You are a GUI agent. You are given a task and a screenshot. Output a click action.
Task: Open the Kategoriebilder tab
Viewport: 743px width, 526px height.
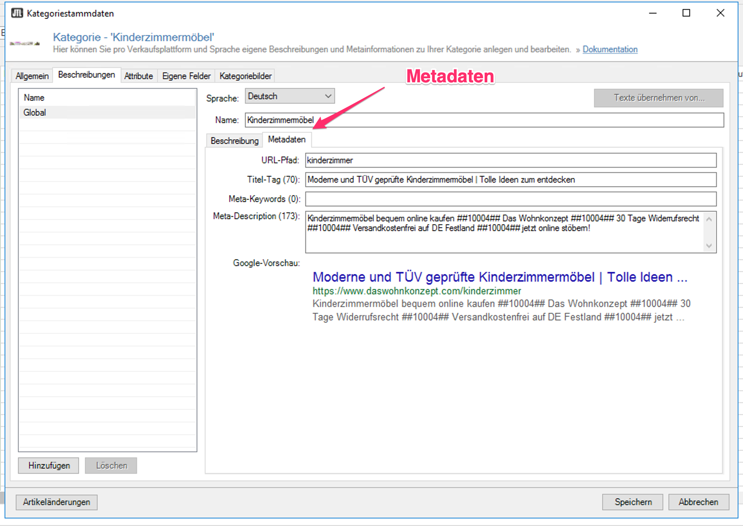click(245, 76)
